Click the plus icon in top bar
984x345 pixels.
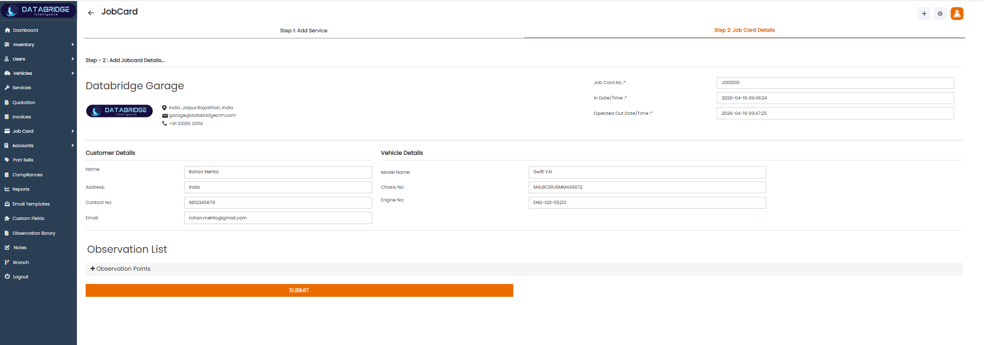coord(924,14)
